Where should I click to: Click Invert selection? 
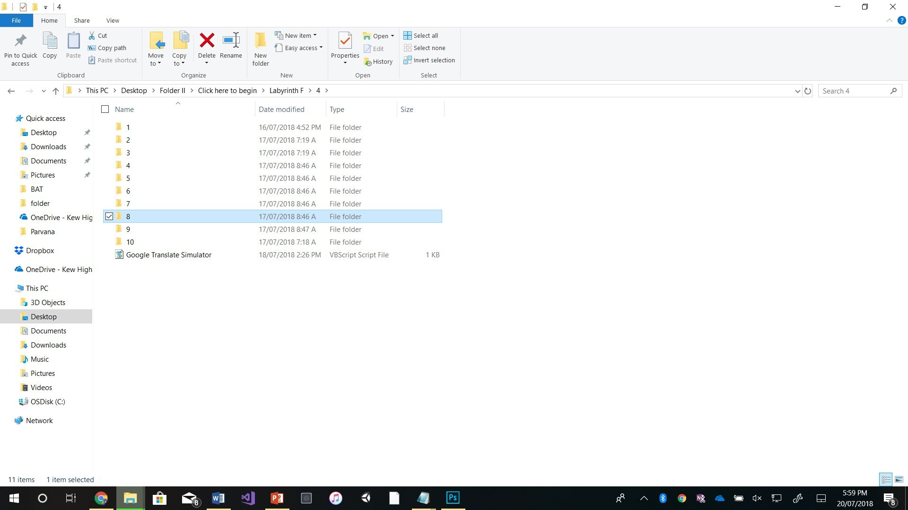pos(429,60)
